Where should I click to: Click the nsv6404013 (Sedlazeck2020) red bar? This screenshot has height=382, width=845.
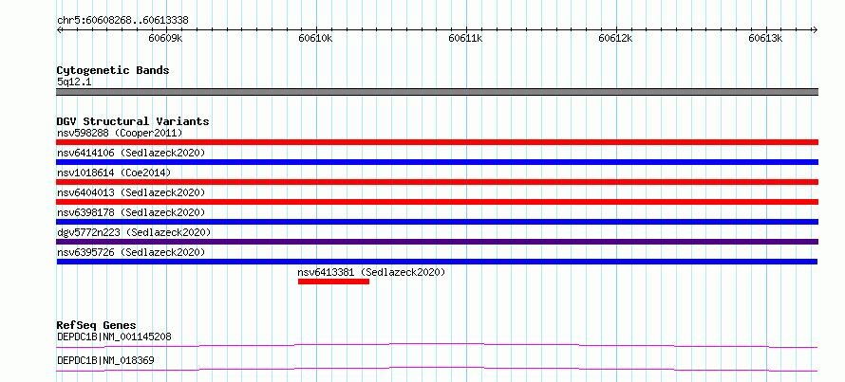tap(437, 202)
